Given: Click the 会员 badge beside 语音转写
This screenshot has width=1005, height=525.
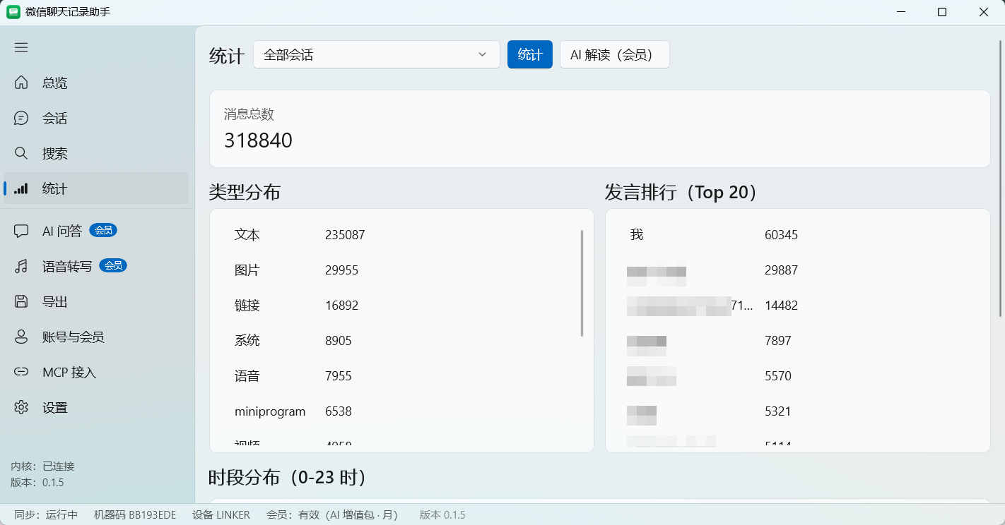Looking at the screenshot, I should click(113, 265).
